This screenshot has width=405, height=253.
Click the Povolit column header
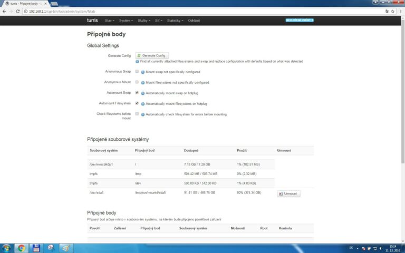click(x=95, y=228)
